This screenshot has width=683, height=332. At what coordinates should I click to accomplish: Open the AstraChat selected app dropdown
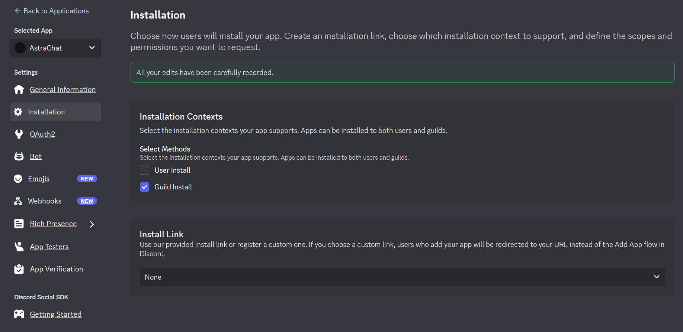[x=55, y=48]
